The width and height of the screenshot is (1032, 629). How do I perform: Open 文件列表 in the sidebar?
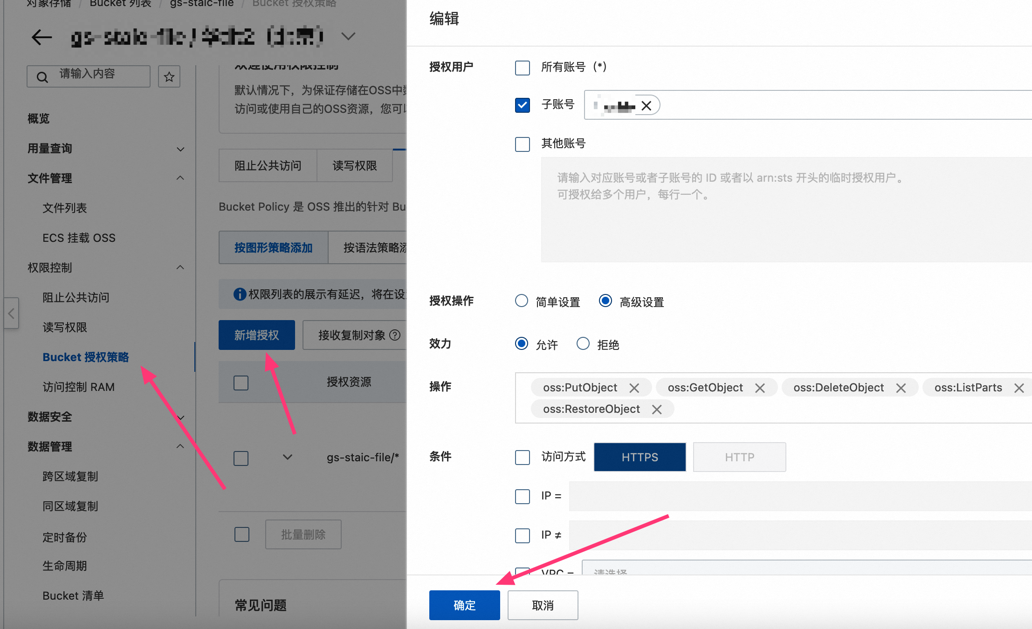65,208
